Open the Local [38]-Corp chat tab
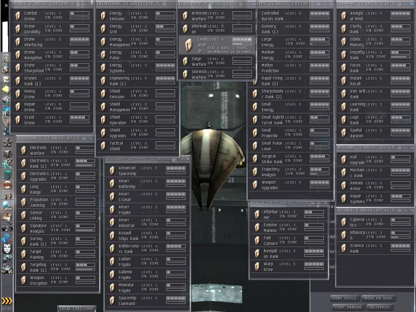 click(76, 309)
